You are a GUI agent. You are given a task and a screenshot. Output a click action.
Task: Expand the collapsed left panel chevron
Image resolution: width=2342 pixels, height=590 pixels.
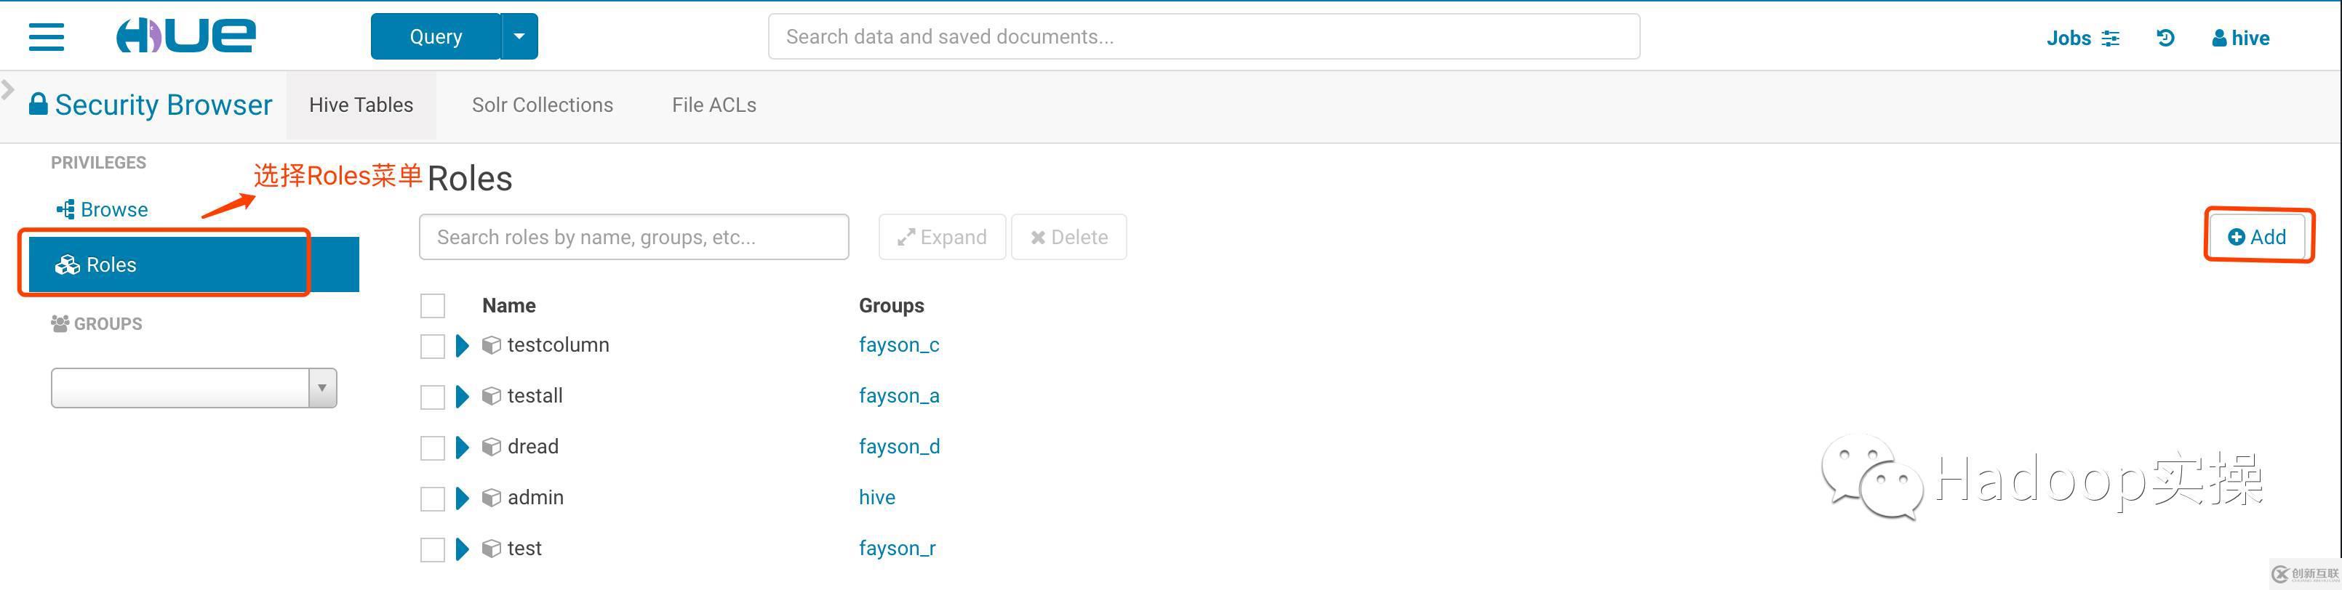(x=8, y=89)
